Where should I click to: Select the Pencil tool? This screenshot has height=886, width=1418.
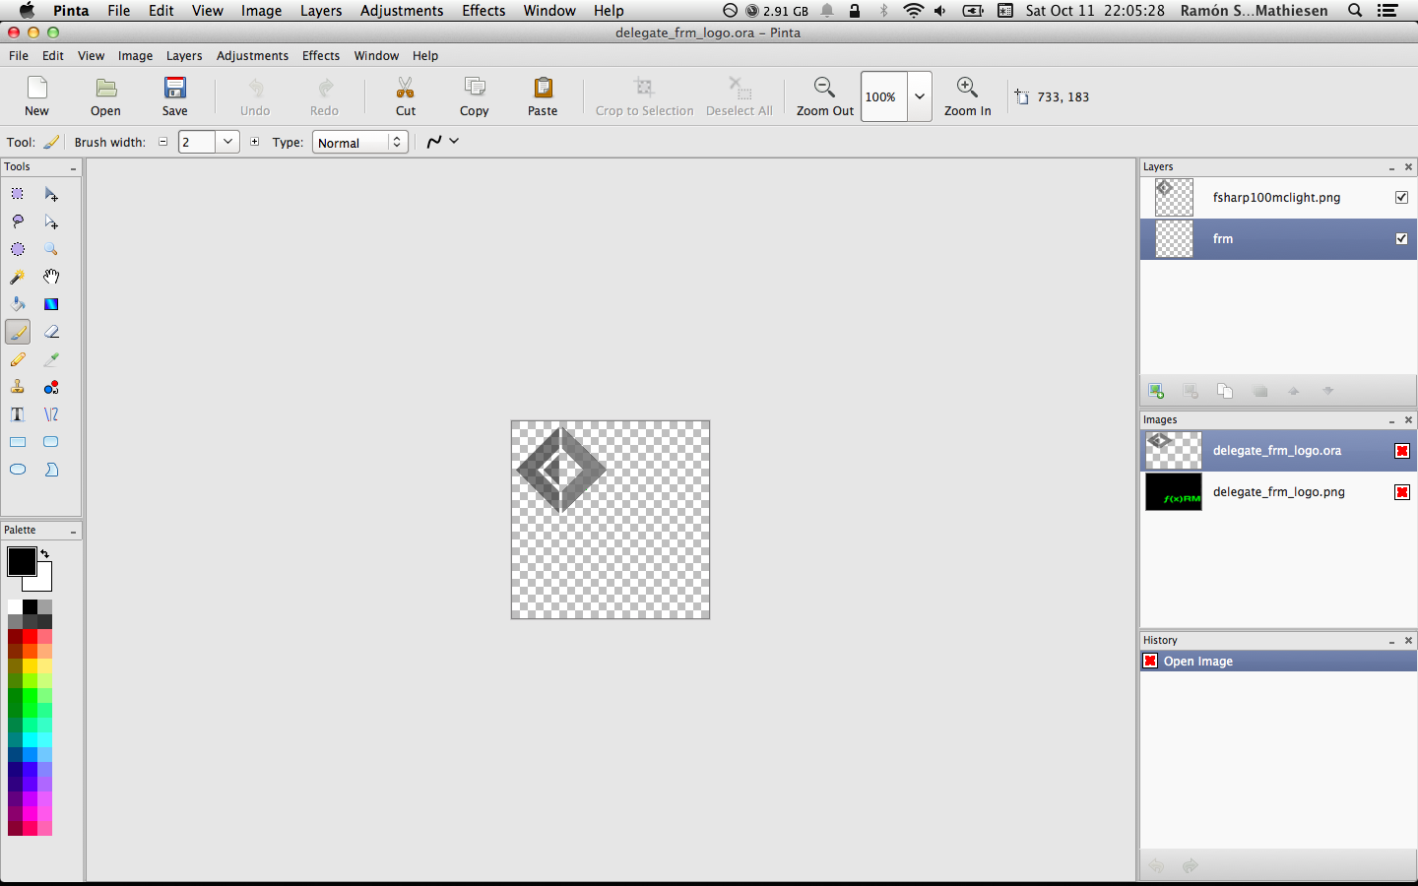[x=18, y=359]
